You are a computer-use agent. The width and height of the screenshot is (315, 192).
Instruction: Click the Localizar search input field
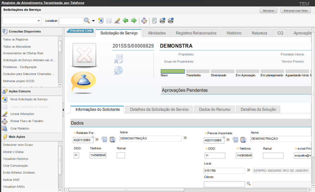pyautogui.click(x=71, y=21)
